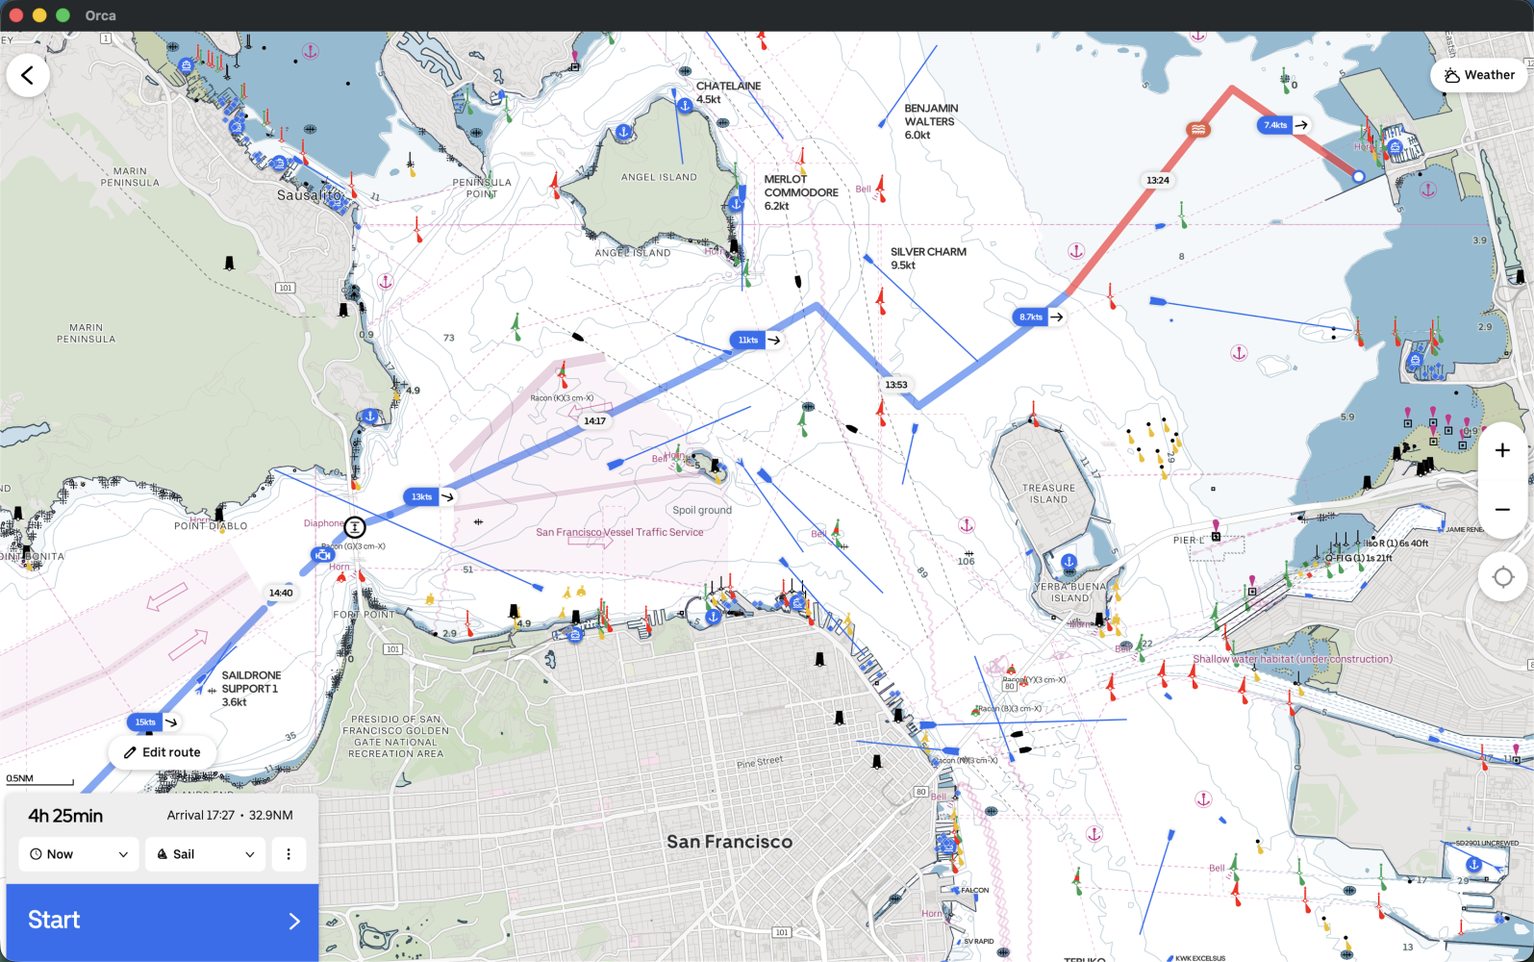
Task: Click the POINT DIABLO label
Action: point(211,526)
